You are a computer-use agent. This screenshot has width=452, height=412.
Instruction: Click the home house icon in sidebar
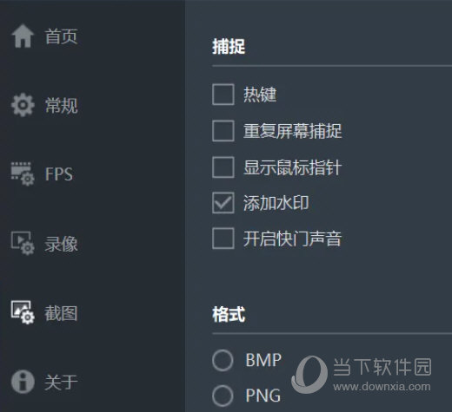point(23,36)
